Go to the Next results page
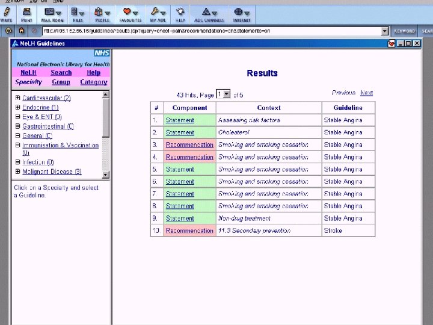The height and width of the screenshot is (325, 433). [366, 93]
